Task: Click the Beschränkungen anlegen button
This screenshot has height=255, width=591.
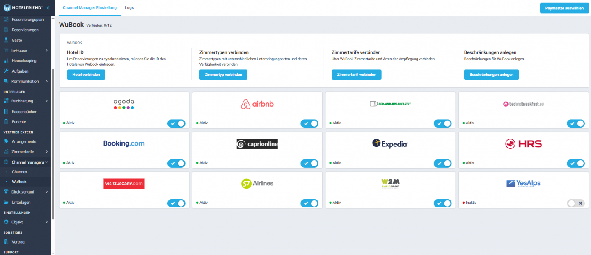Action: click(x=492, y=75)
